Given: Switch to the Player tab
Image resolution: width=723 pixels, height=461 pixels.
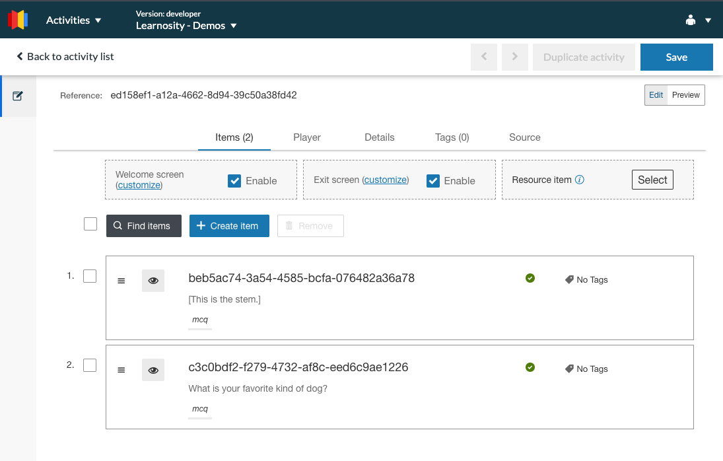Looking at the screenshot, I should pos(306,137).
